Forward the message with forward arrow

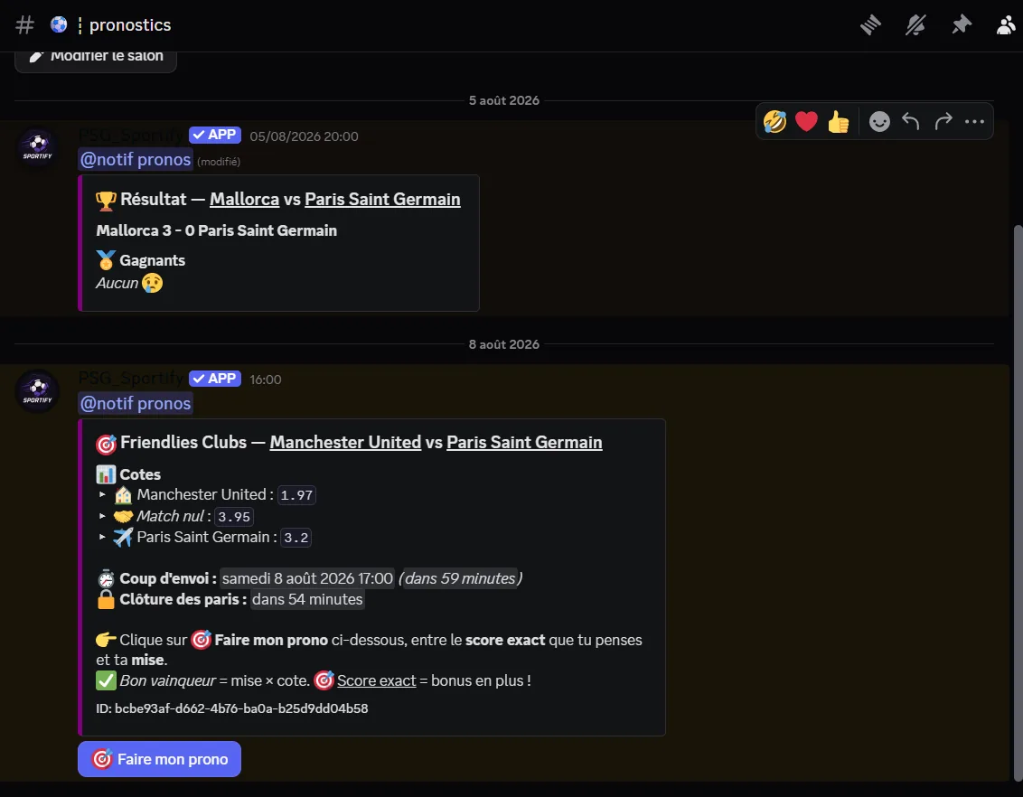point(943,121)
